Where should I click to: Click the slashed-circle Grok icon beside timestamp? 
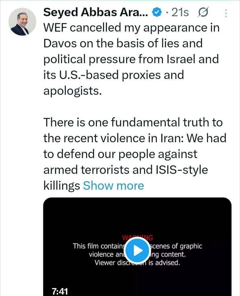203,12
